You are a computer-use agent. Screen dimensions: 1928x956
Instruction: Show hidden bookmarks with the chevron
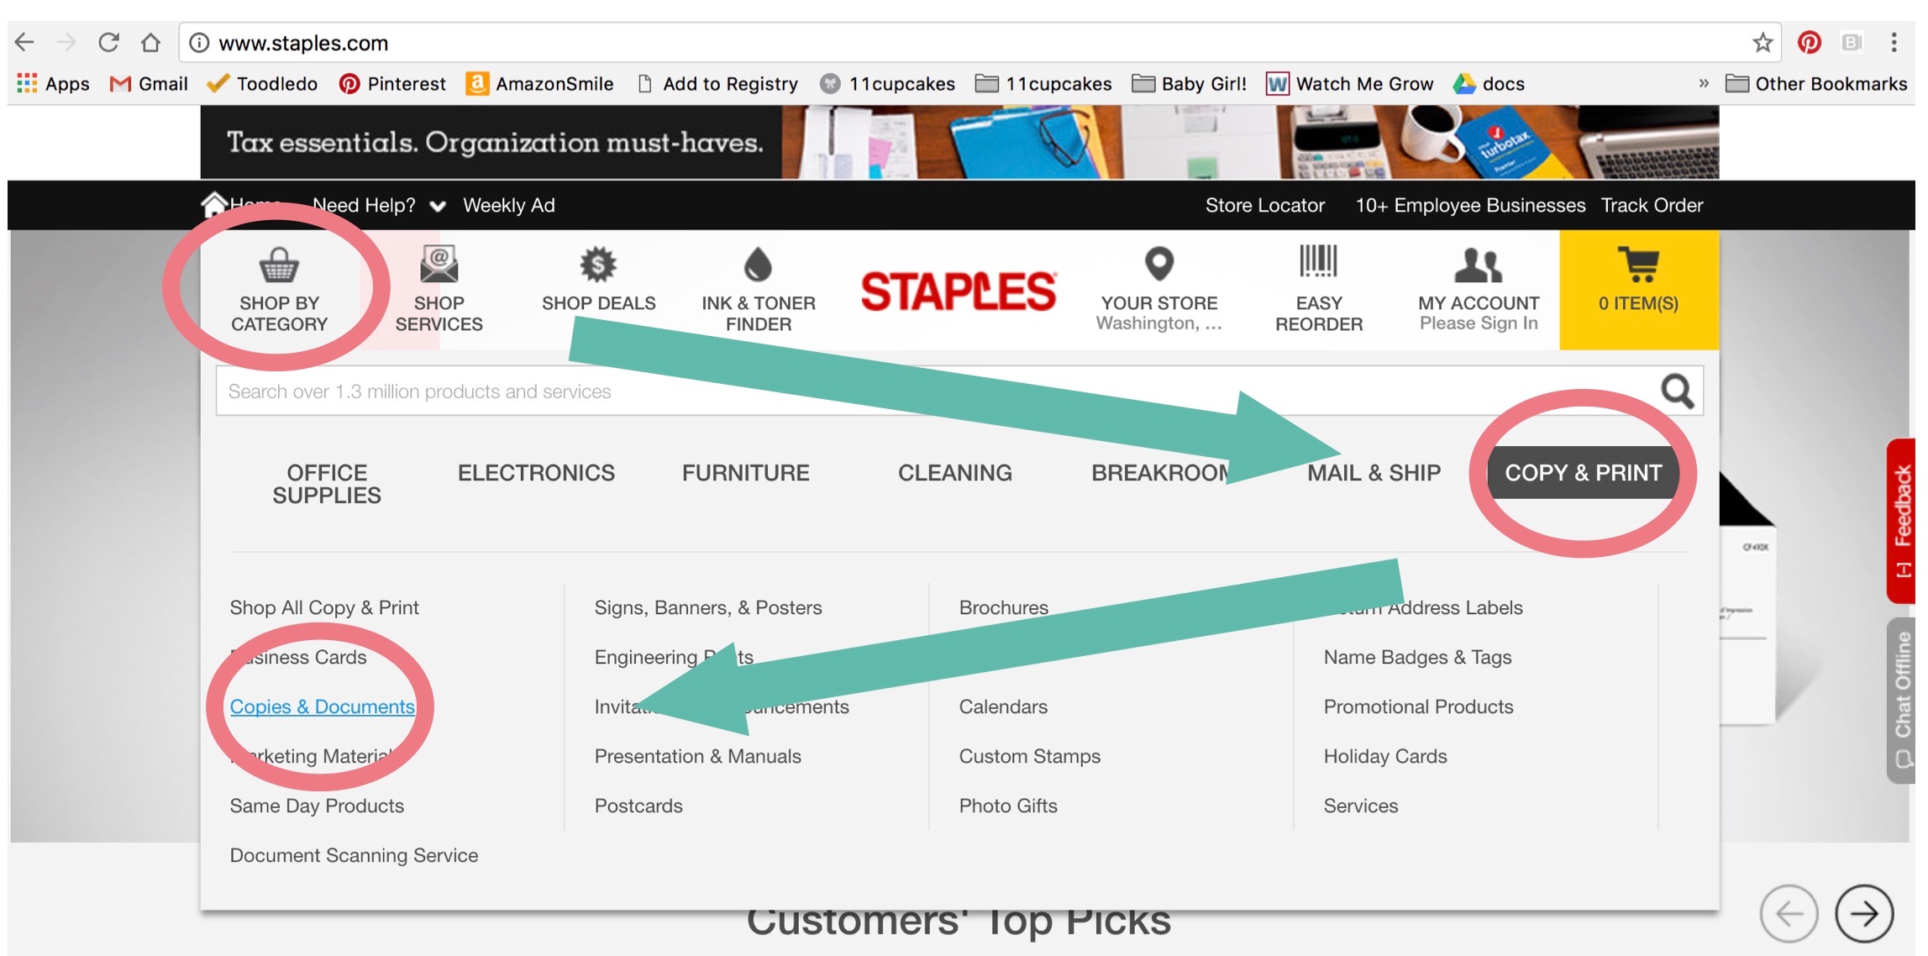[x=1703, y=83]
